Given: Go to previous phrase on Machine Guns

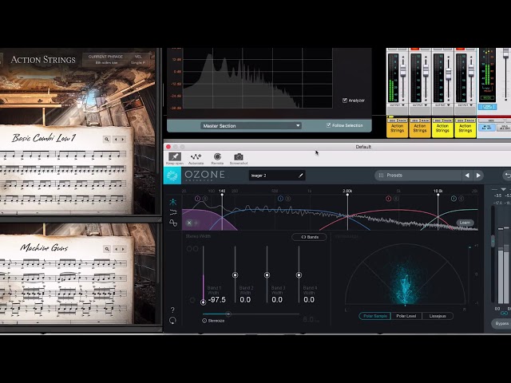Looking at the screenshot, I should (x=116, y=249).
